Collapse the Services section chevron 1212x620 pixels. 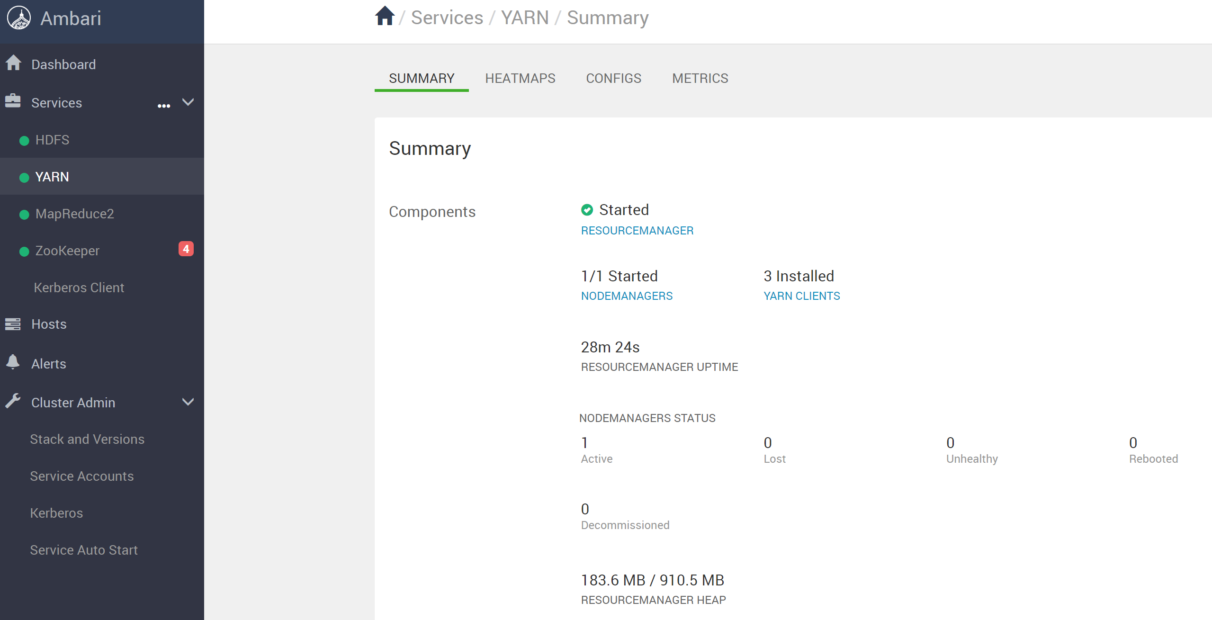(188, 102)
